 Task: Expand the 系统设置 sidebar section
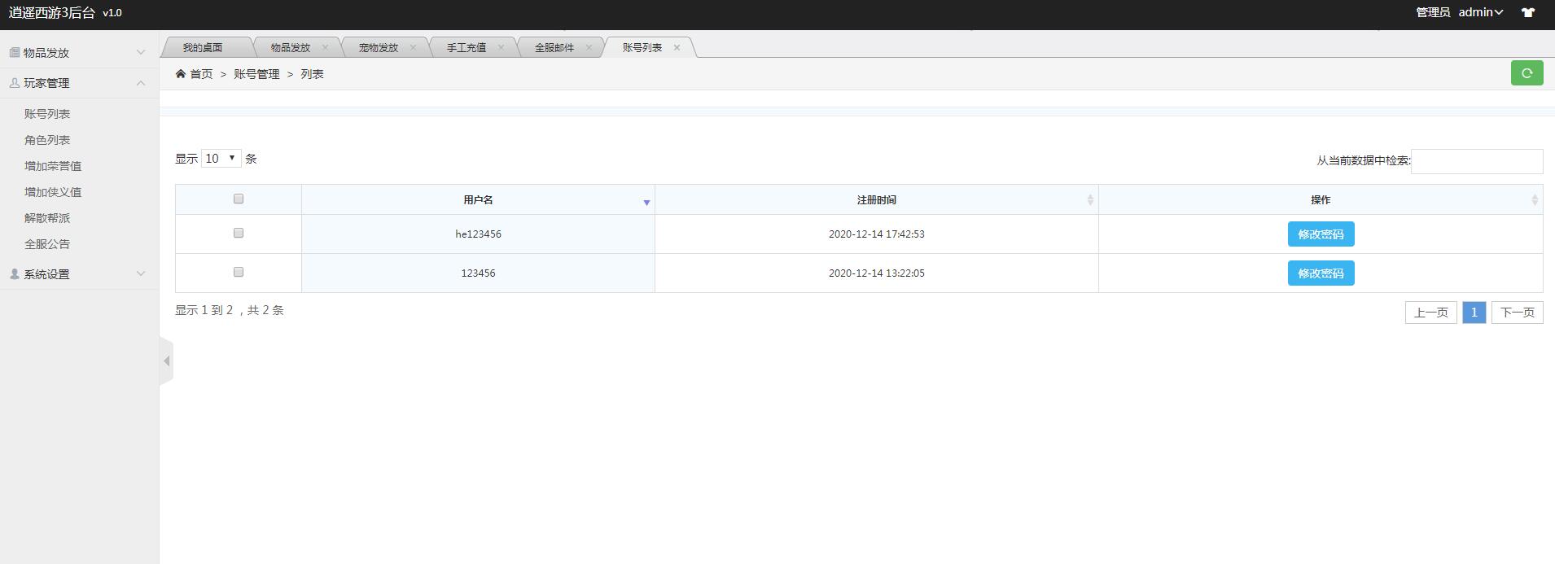point(78,274)
